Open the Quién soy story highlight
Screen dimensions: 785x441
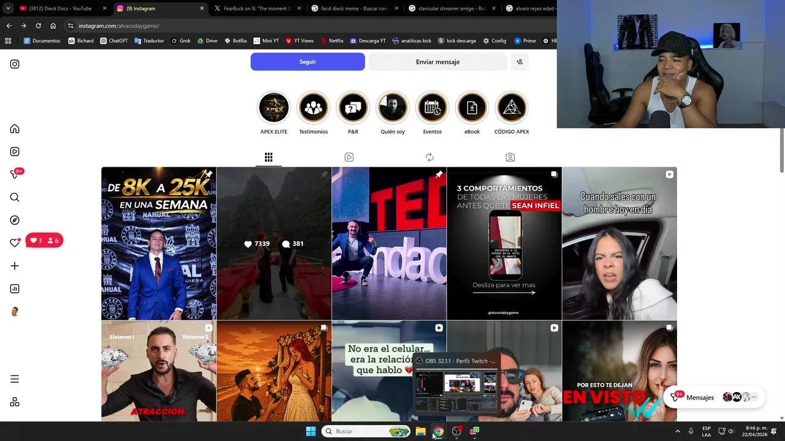[x=392, y=108]
